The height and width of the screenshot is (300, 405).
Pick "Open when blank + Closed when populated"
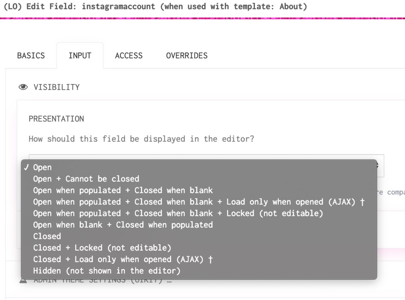pyautogui.click(x=123, y=225)
